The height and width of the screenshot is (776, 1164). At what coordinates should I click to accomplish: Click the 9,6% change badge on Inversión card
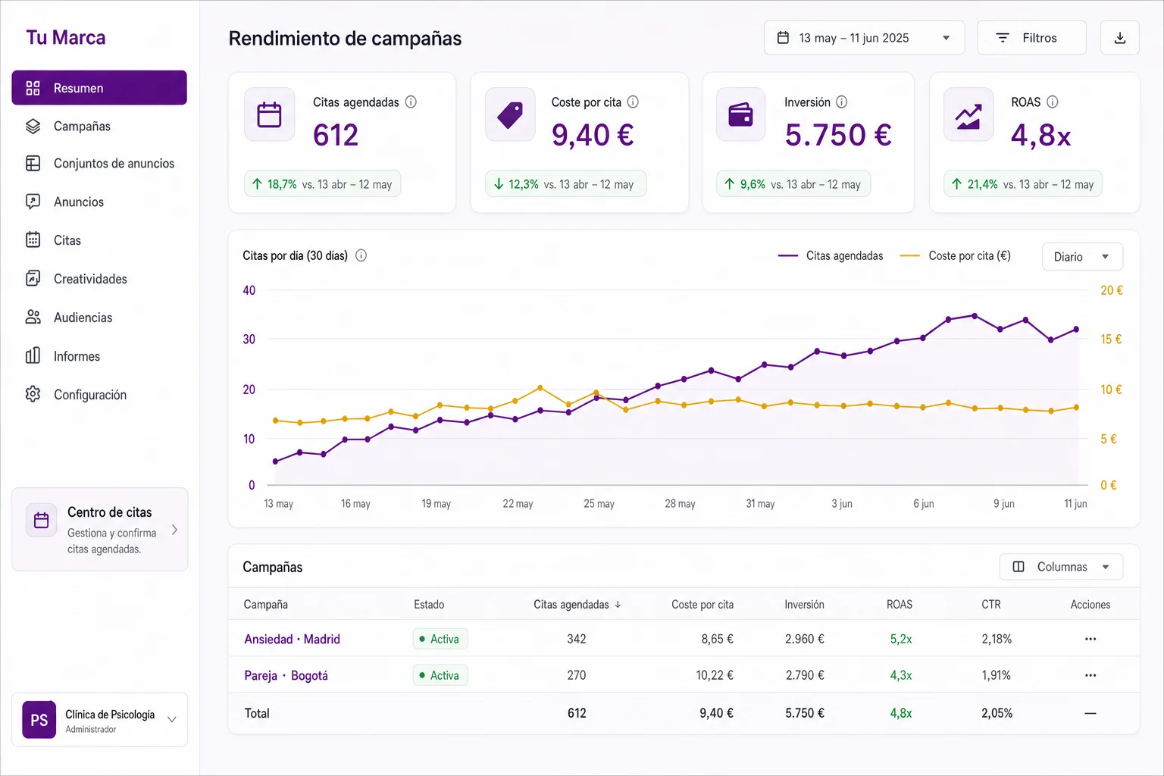pos(793,184)
